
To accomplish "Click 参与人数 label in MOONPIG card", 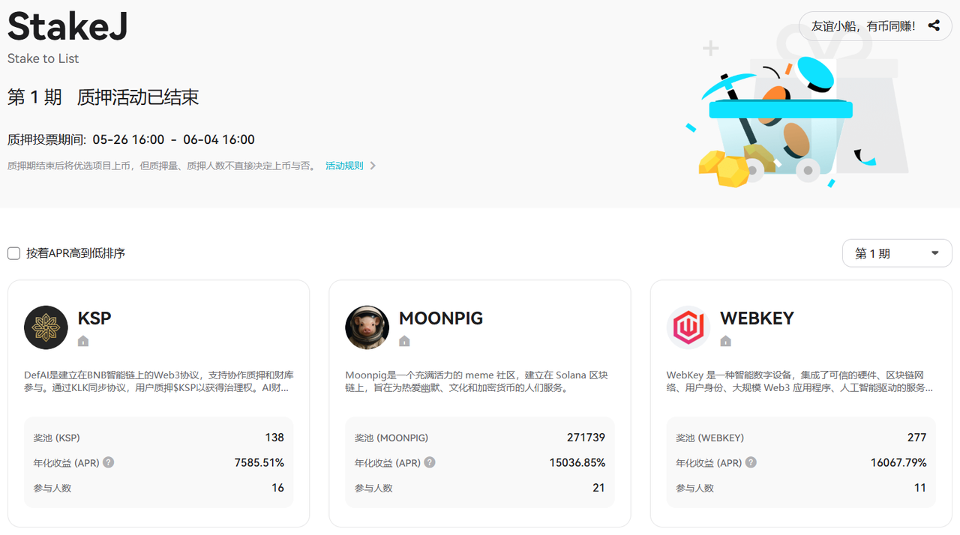I will [373, 488].
